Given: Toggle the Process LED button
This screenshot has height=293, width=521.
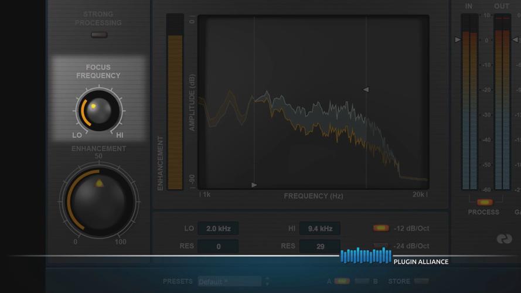Looking at the screenshot, I should pos(485,202).
